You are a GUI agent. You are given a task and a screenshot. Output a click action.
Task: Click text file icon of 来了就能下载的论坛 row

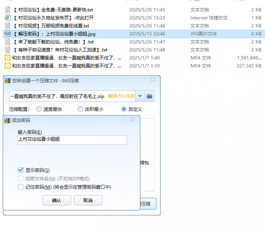tap(7, 42)
